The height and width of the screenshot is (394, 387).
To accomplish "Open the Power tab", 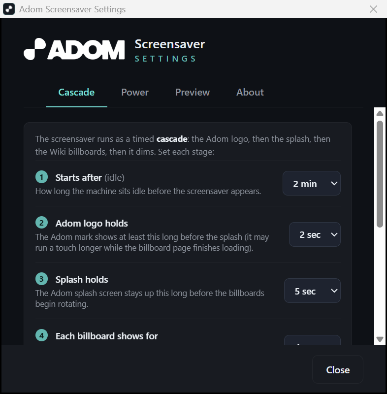I will click(x=135, y=92).
